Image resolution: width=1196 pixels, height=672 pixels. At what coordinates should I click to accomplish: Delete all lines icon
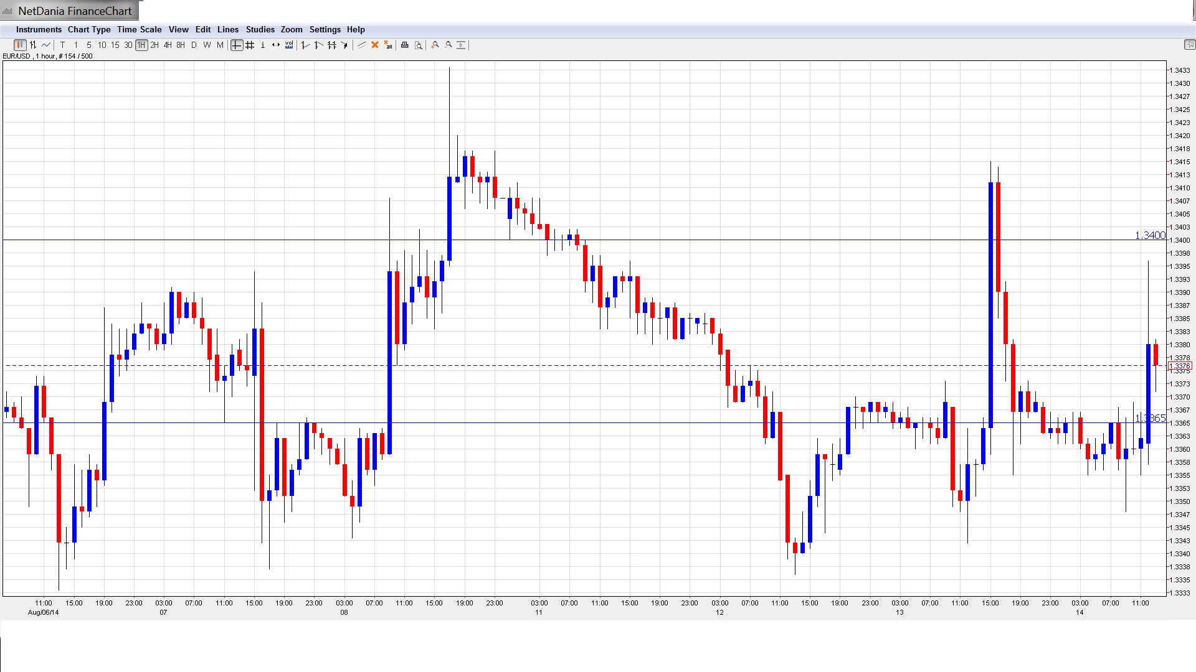[x=388, y=45]
